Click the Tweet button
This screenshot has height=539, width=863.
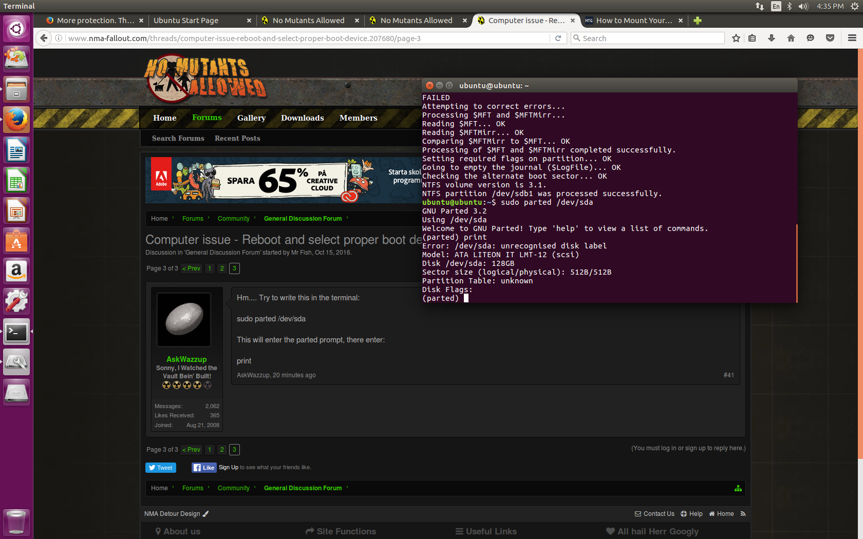click(x=161, y=468)
